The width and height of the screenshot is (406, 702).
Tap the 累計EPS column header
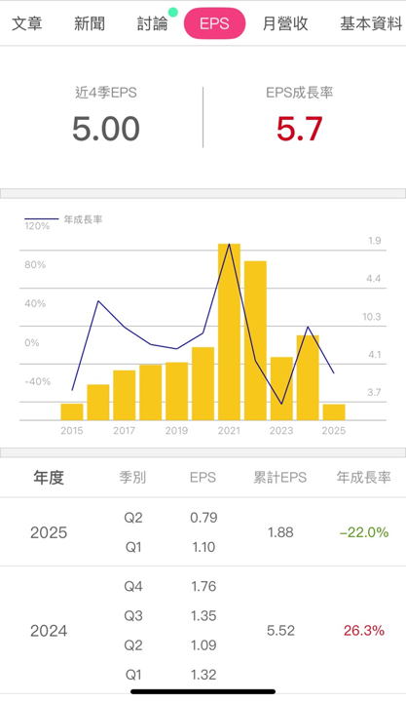pyautogui.click(x=279, y=478)
